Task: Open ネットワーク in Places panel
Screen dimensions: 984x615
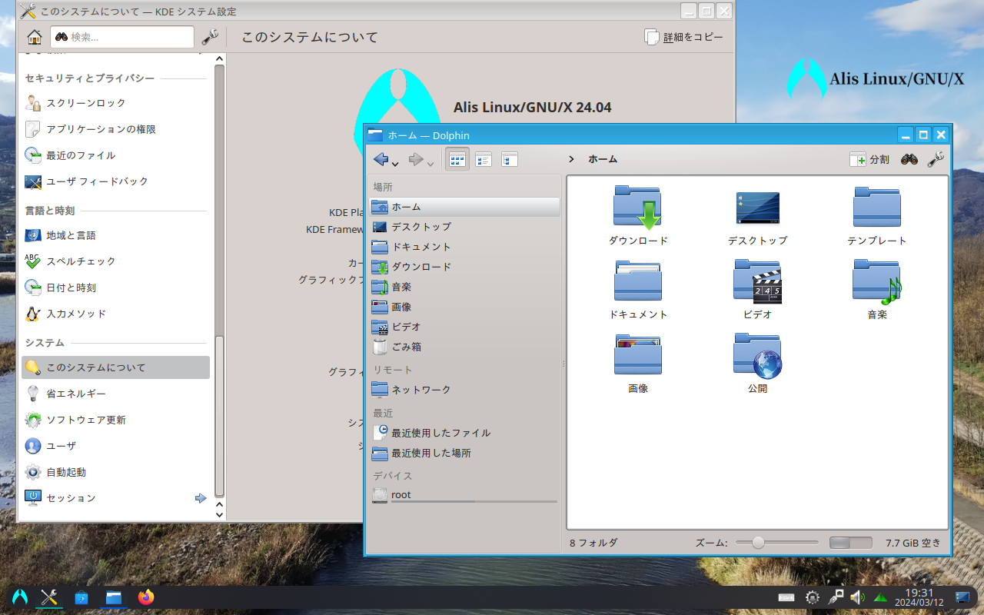Action: (x=464, y=390)
